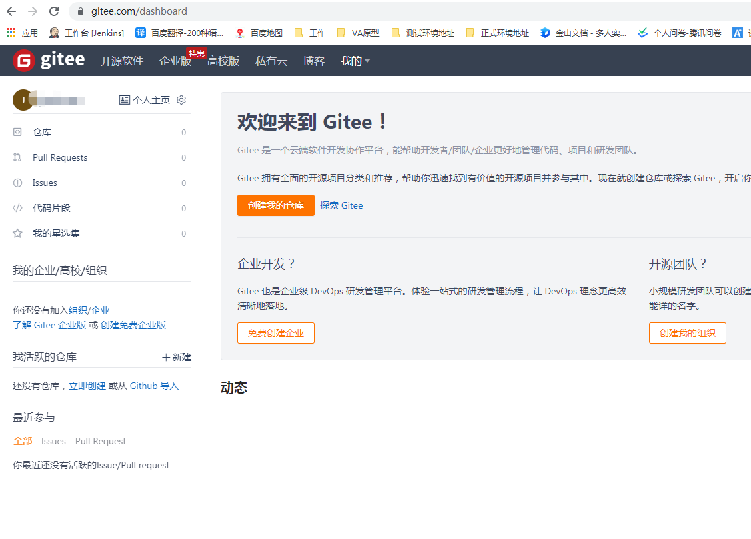Click the browser back arrow
The width and height of the screenshot is (751, 539).
[x=11, y=11]
